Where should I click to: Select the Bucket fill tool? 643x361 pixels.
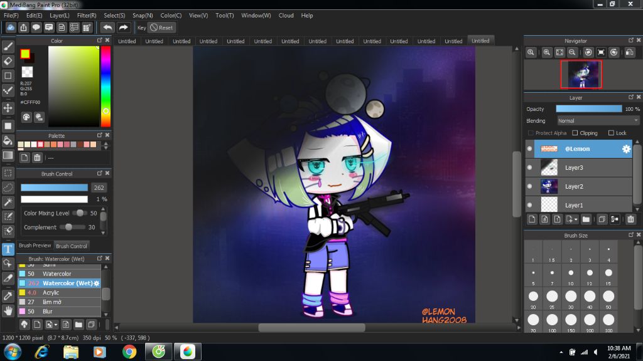coord(8,140)
